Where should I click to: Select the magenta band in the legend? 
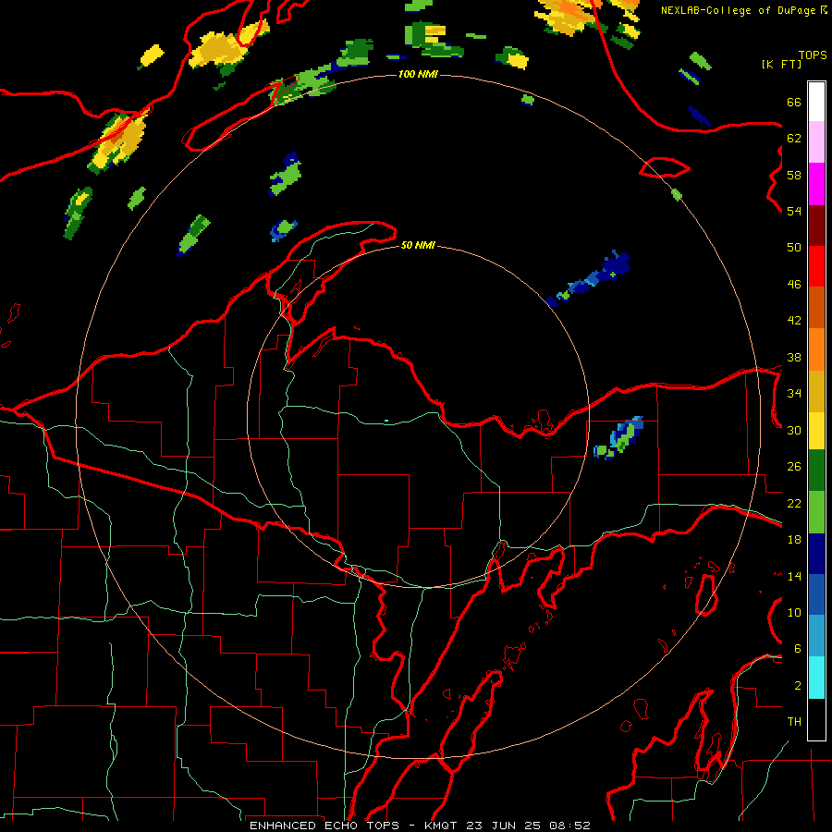pyautogui.click(x=816, y=184)
